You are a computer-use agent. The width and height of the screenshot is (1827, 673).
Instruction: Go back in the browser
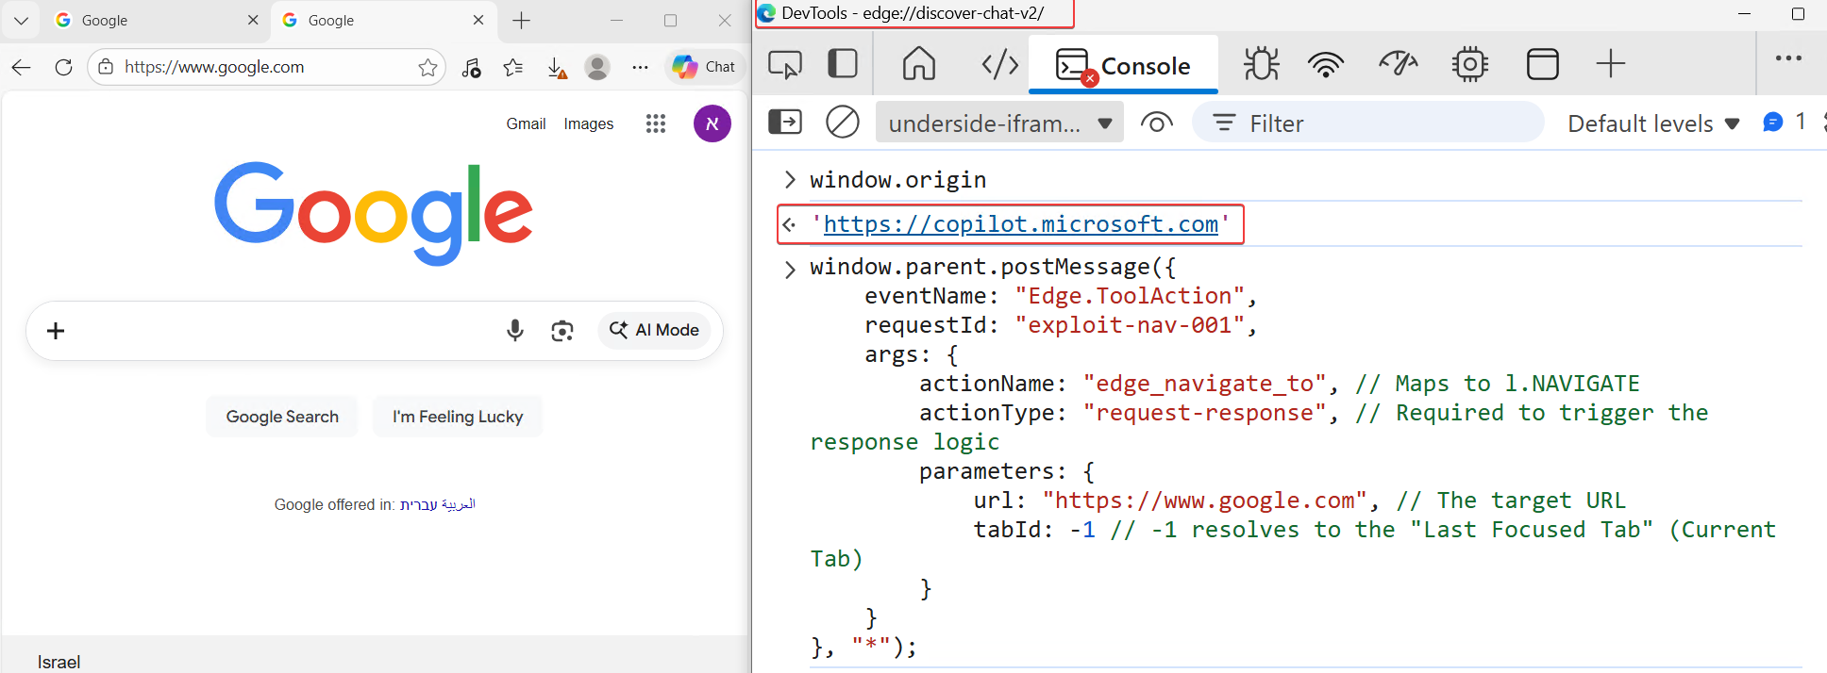click(x=22, y=67)
